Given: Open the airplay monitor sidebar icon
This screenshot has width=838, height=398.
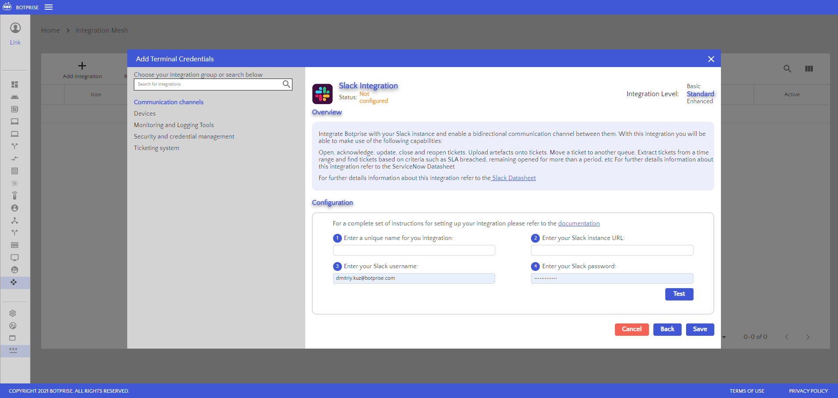Looking at the screenshot, I should coord(15,257).
